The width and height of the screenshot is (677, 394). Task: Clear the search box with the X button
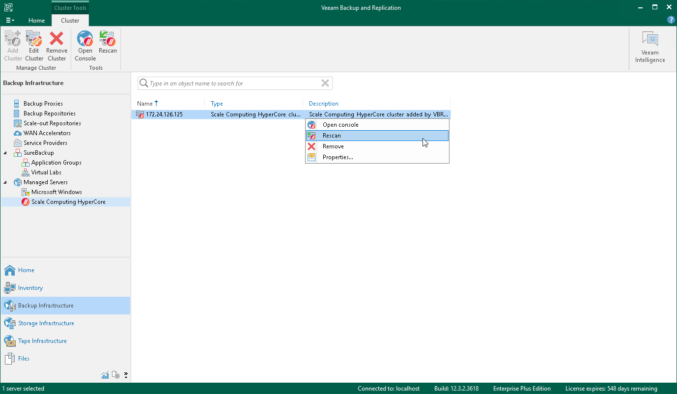(325, 84)
